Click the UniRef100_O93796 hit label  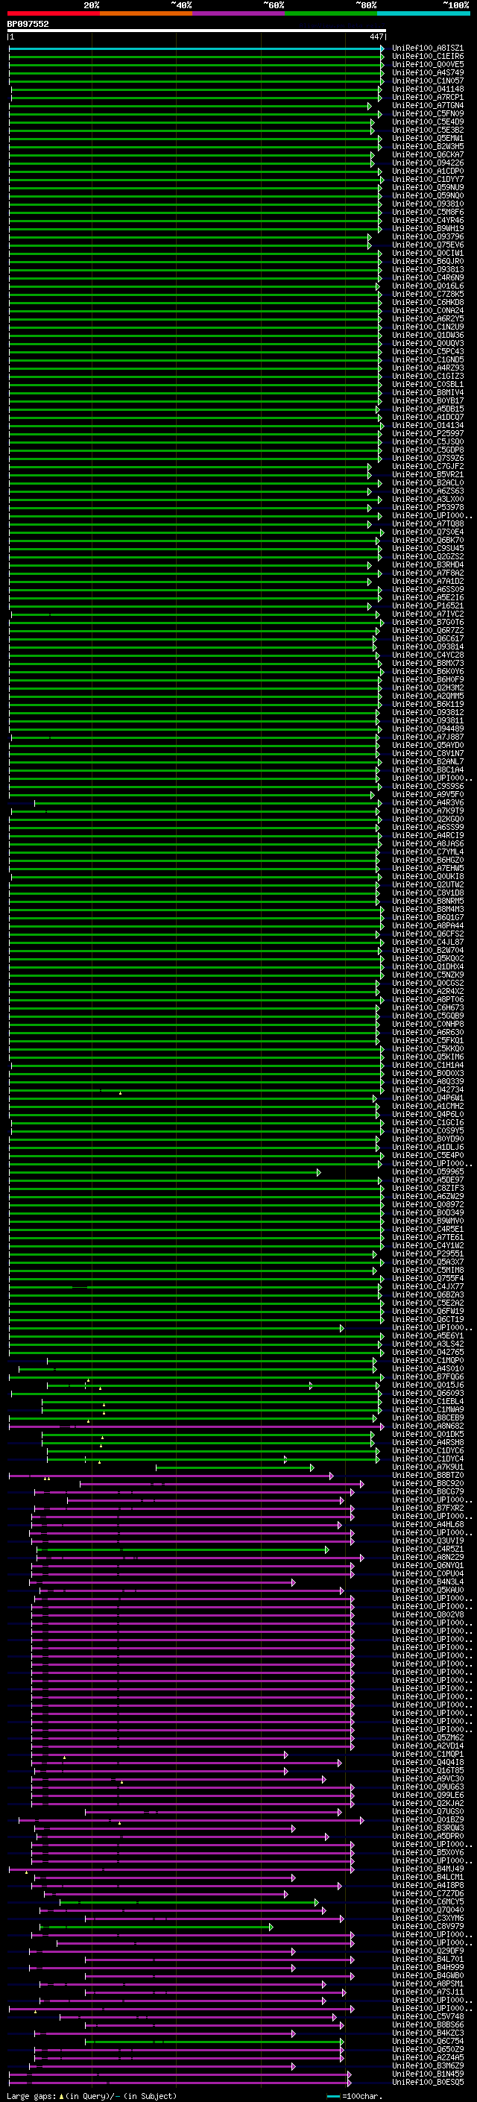[428, 236]
